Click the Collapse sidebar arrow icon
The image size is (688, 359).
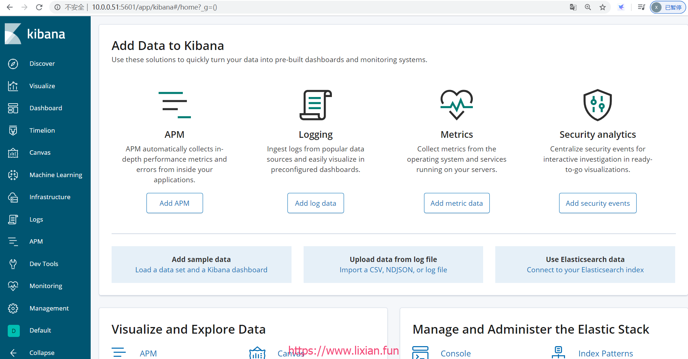click(13, 353)
